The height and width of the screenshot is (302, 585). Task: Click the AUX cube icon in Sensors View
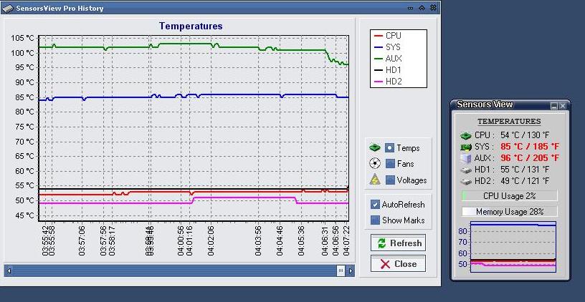click(x=466, y=158)
